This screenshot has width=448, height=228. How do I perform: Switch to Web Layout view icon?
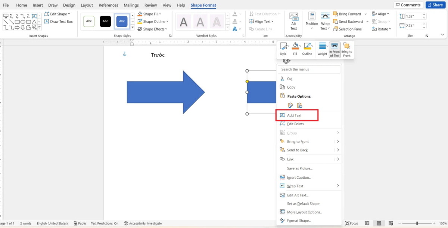pyautogui.click(x=391, y=223)
